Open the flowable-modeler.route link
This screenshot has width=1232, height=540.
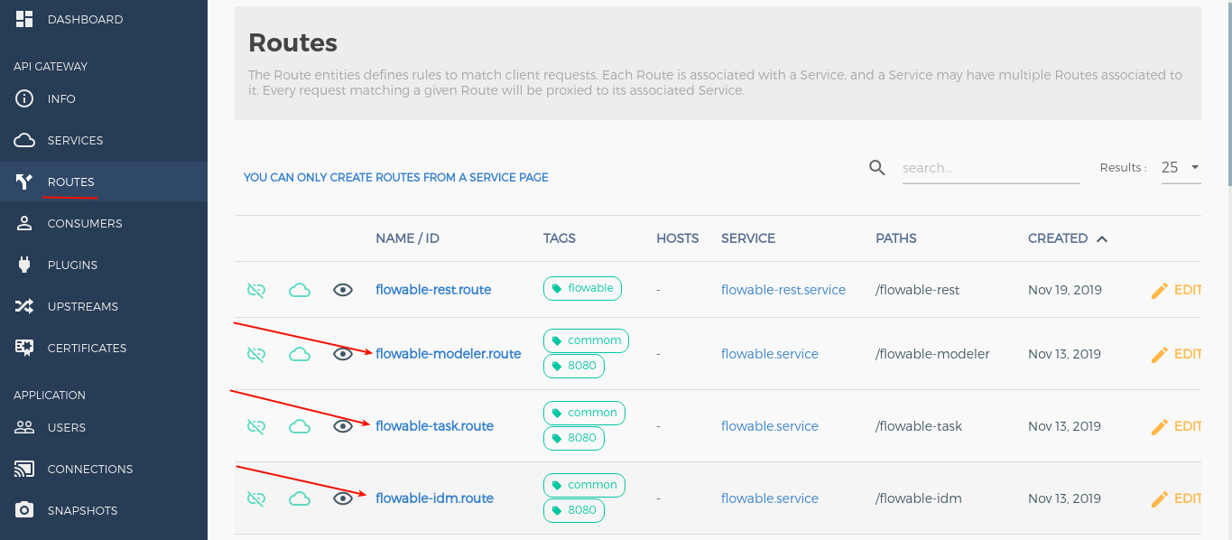pyautogui.click(x=449, y=354)
